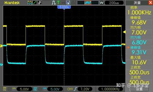Click the green T trigger status icon
The height and width of the screenshot is (92, 153).
[58, 3]
